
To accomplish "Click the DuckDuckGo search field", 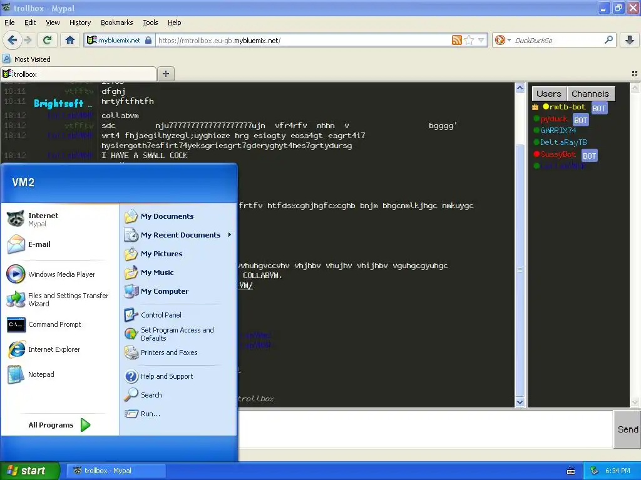I will [x=558, y=41].
